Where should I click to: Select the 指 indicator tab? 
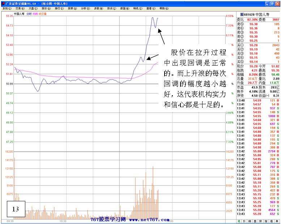266,221
